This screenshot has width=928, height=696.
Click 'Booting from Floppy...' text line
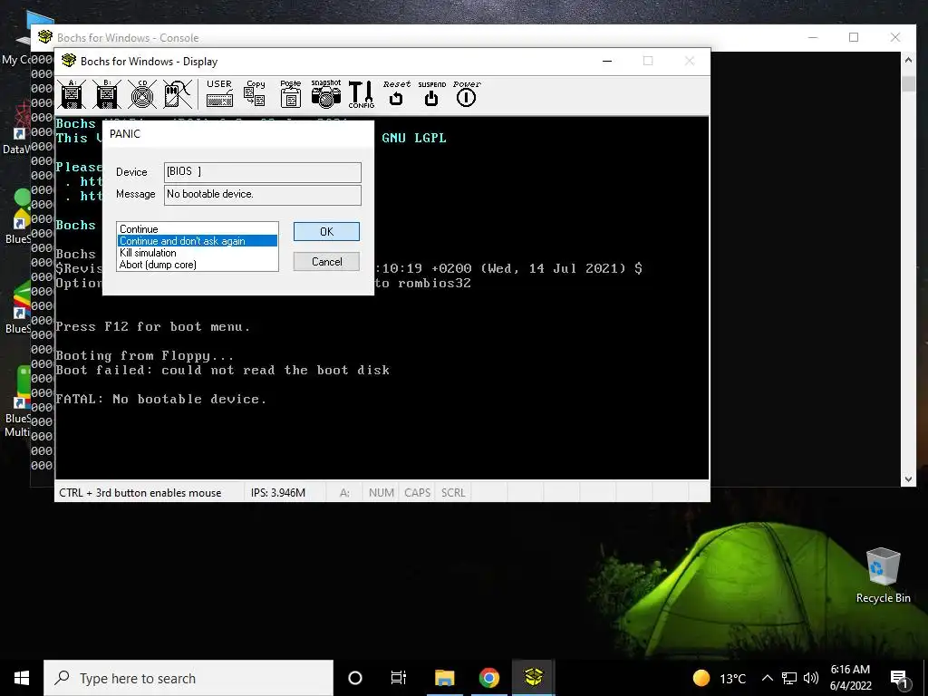click(144, 355)
